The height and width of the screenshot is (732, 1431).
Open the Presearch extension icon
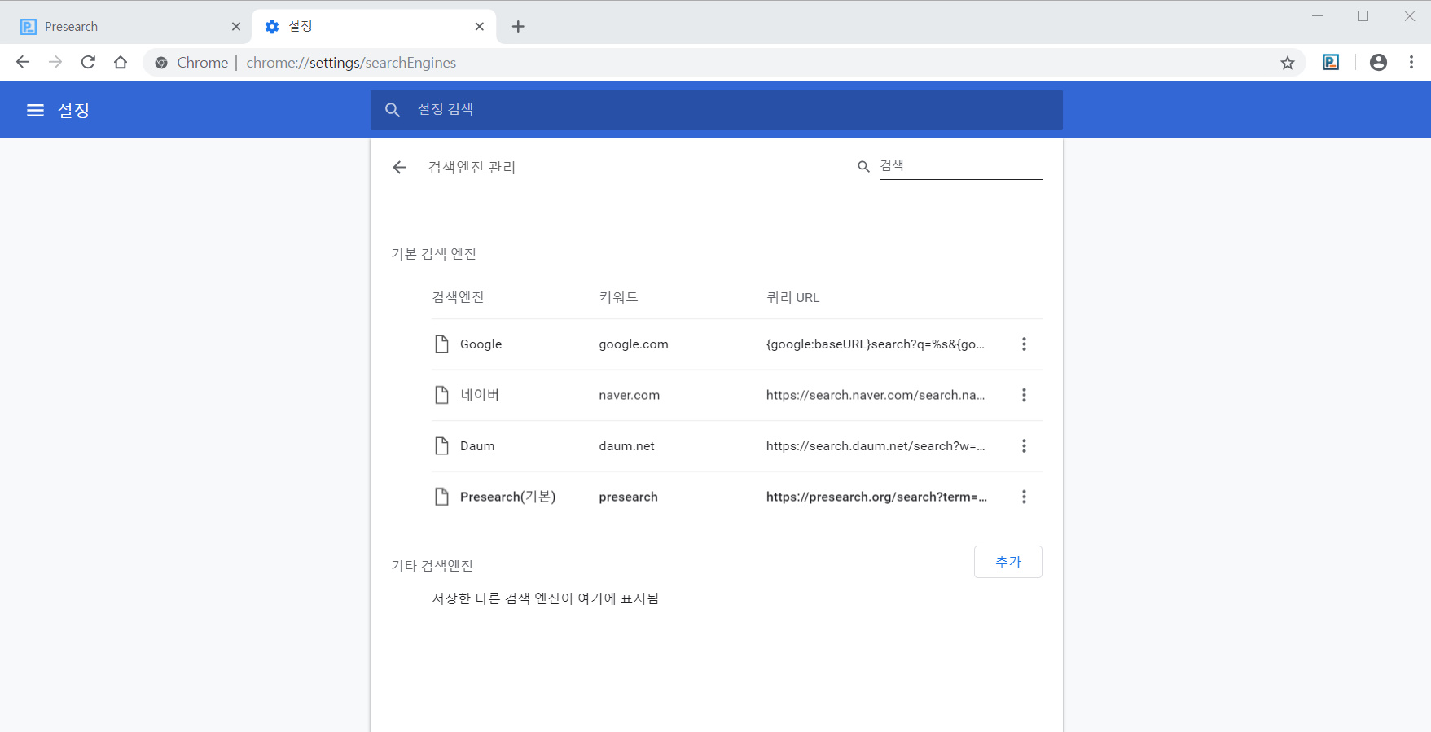[x=1331, y=62]
